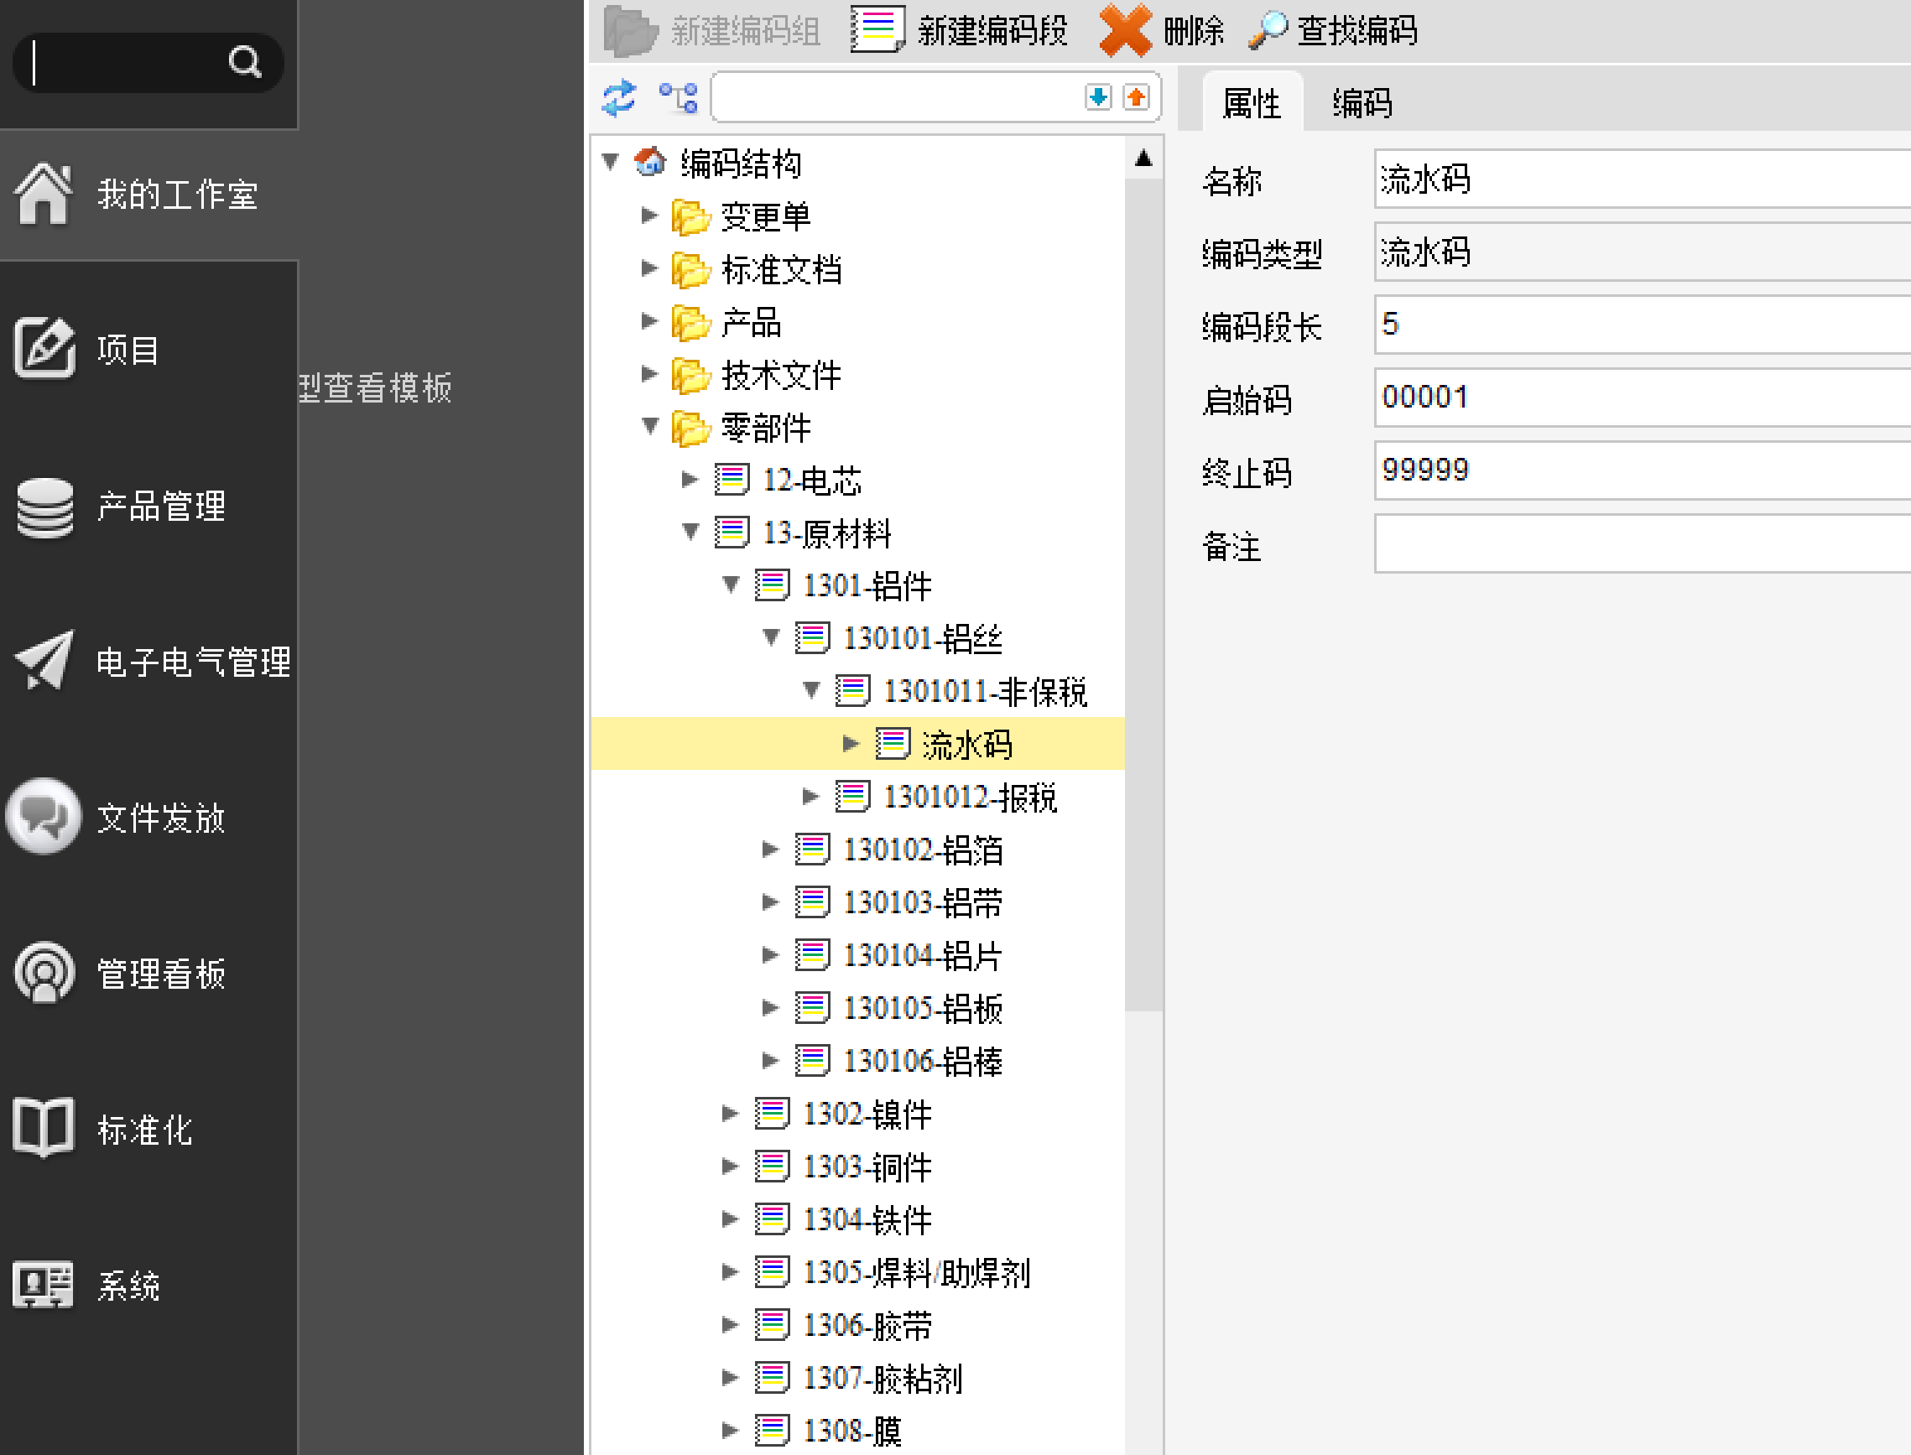
Task: Click the orange up arrow search button
Action: (1136, 97)
